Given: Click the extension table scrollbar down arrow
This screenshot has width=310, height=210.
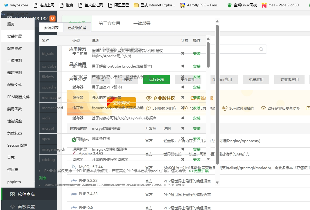Looking at the screenshot, I should click(208, 159).
